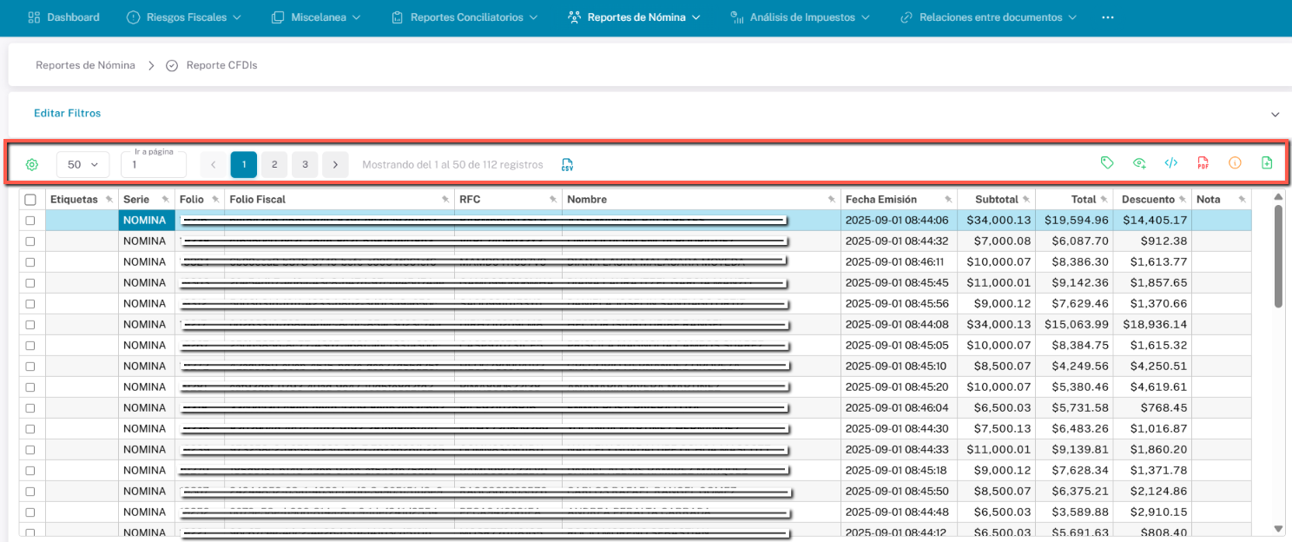Click the eye-plus view icon
This screenshot has height=542, width=1292.
coord(1139,162)
